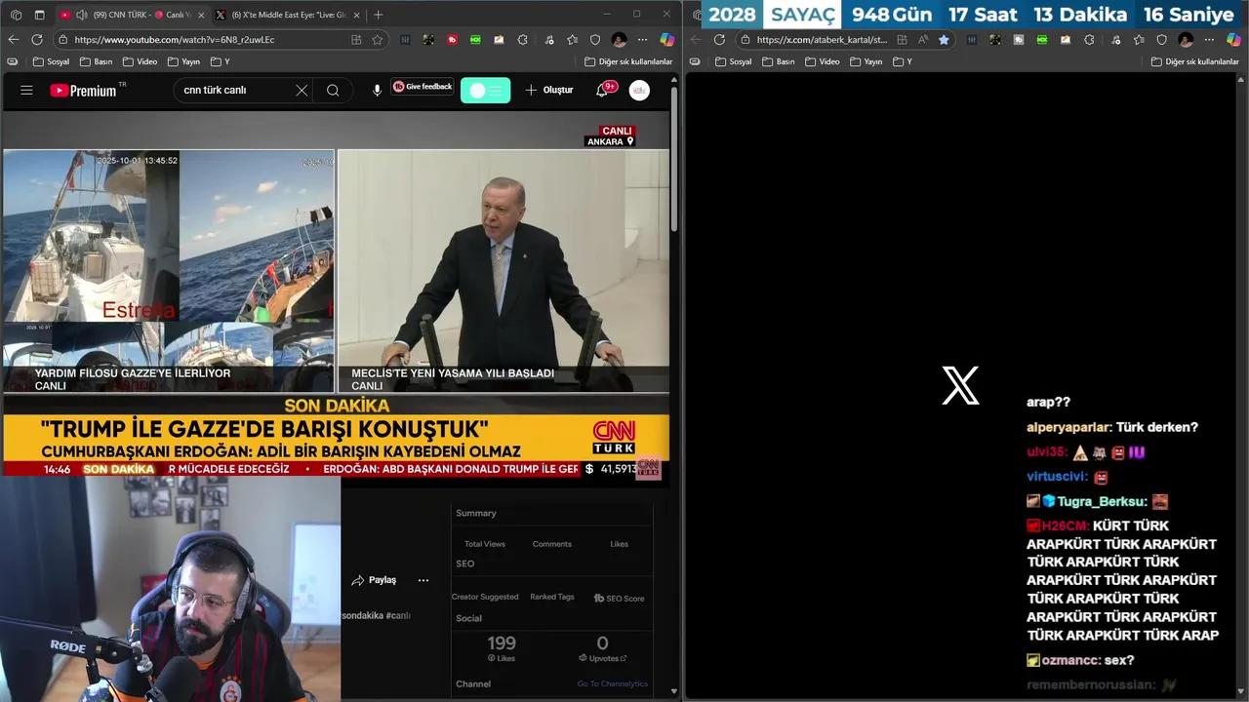
Task: Click the 199 Likes stat
Action: pos(502,647)
